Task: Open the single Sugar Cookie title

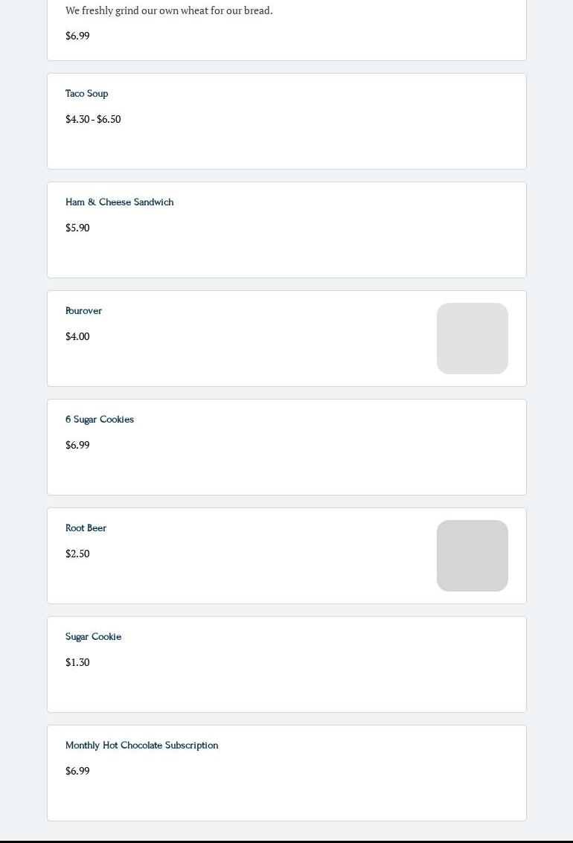Action: coord(94,637)
